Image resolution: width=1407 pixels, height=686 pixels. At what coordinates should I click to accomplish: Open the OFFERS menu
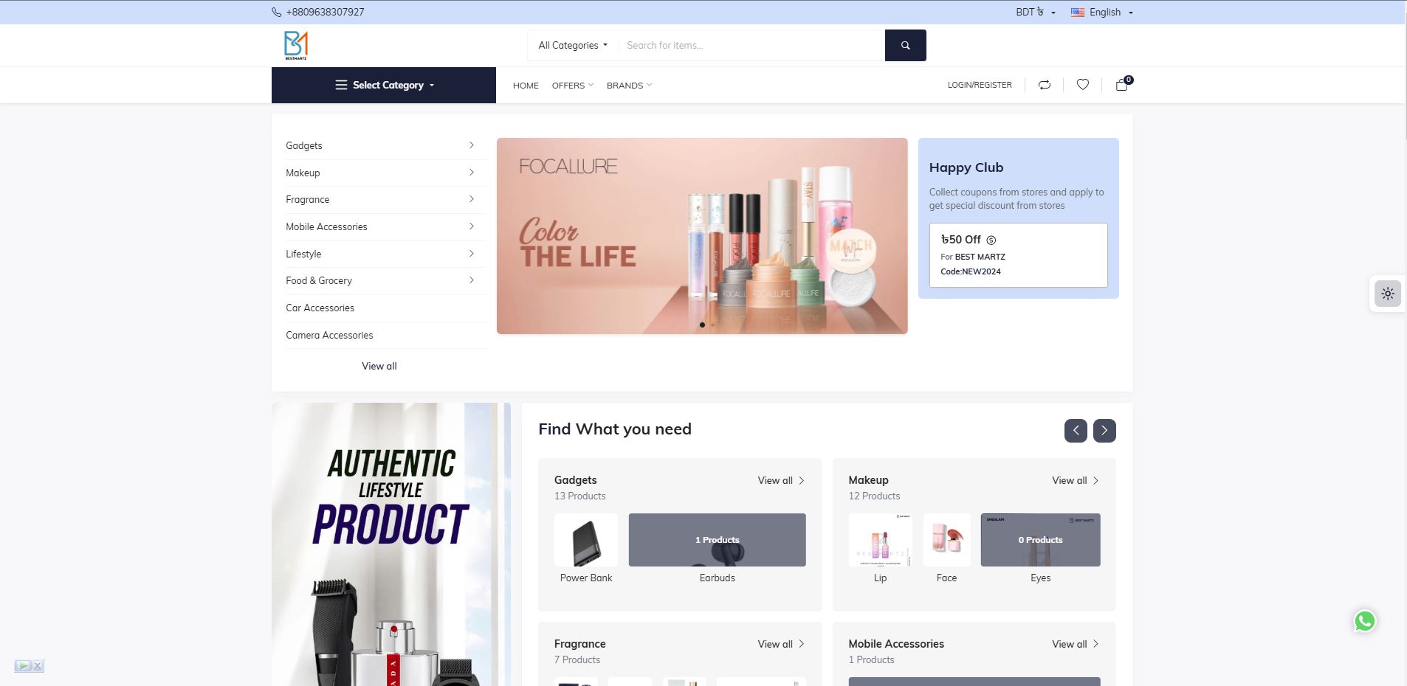pyautogui.click(x=572, y=86)
